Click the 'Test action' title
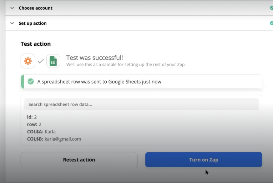Image resolution: width=273 pixels, height=183 pixels. click(36, 44)
